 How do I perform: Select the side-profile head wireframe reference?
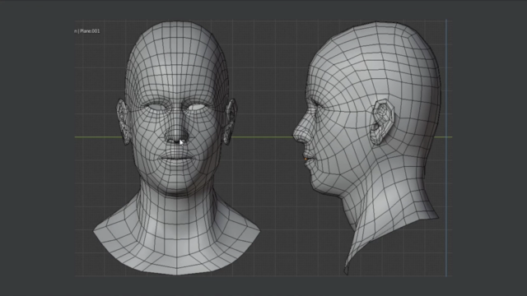[x=366, y=148]
